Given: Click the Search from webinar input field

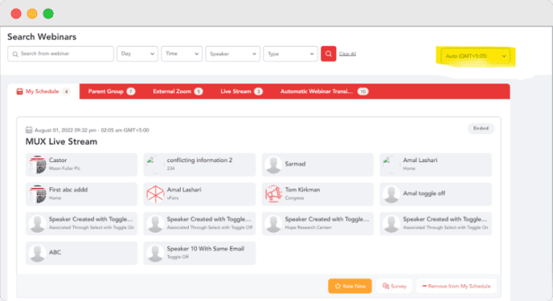Looking at the screenshot, I should click(x=60, y=54).
